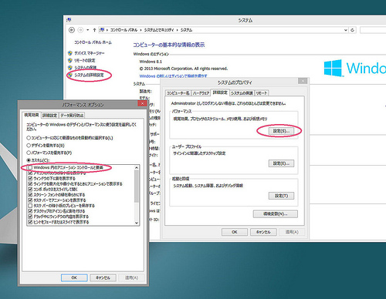Click the up arrow next to the address bar
The width and height of the screenshot is (386, 299).
click(x=94, y=30)
